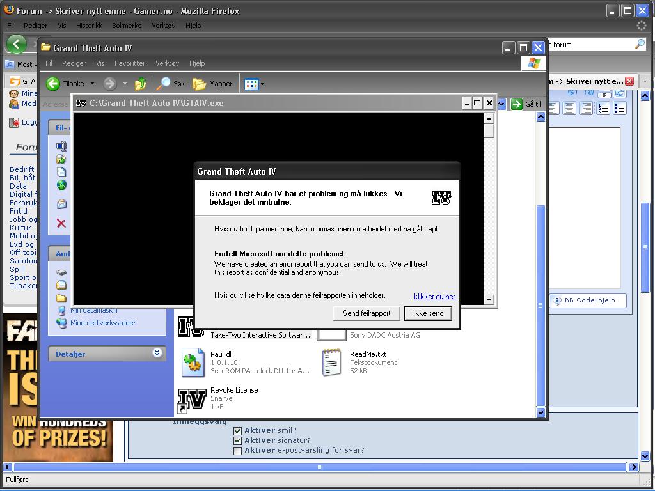Click Søk magnifier in Explorer toolbar
Image resolution: width=655 pixels, height=491 pixels.
click(163, 84)
